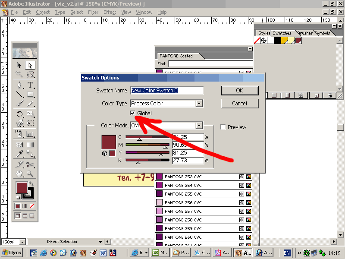
Task: Select the black swatch in Swatches panel
Action: pos(277,40)
